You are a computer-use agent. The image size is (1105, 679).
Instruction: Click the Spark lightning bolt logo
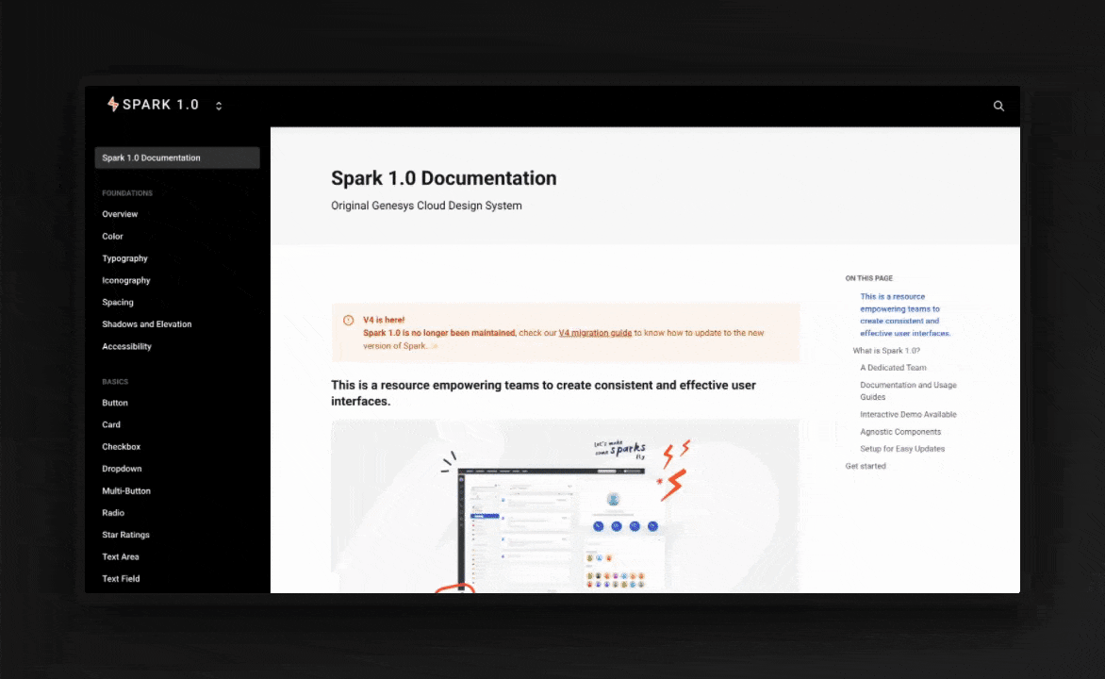point(113,105)
